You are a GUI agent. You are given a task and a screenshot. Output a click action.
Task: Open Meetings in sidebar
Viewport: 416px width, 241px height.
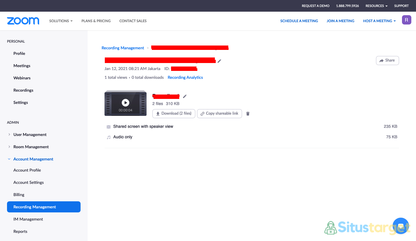coord(22,66)
